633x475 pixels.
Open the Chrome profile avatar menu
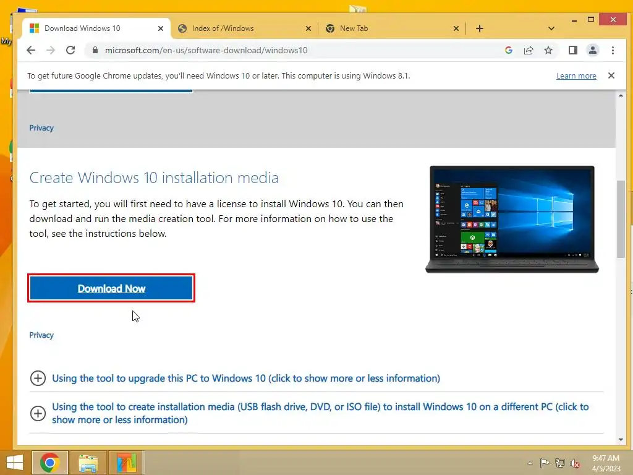click(x=593, y=50)
